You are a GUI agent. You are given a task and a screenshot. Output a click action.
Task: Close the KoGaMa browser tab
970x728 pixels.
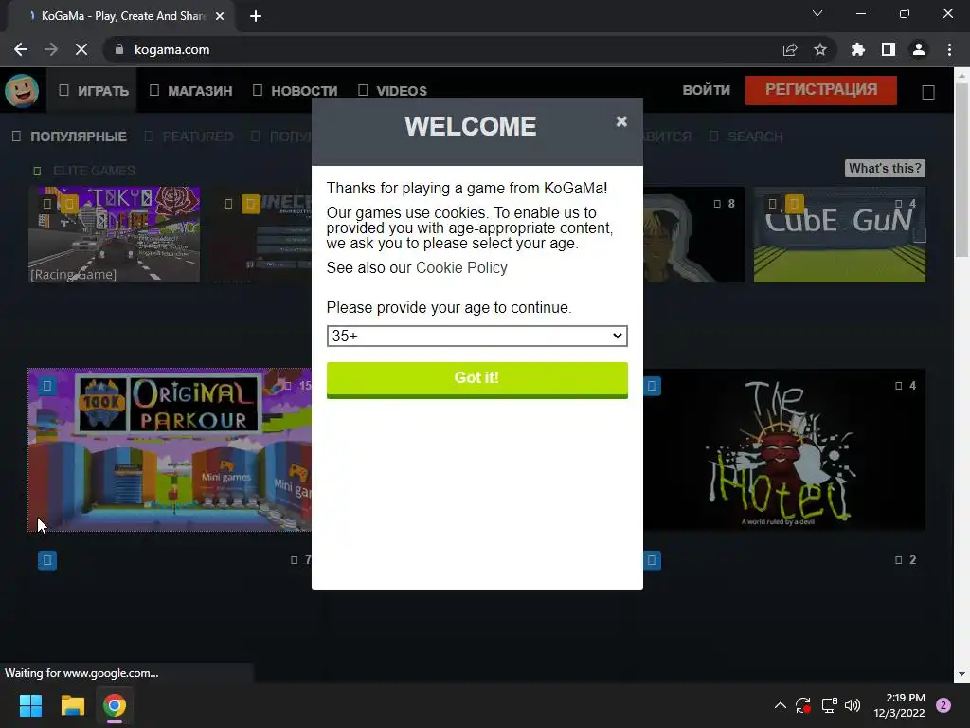220,16
